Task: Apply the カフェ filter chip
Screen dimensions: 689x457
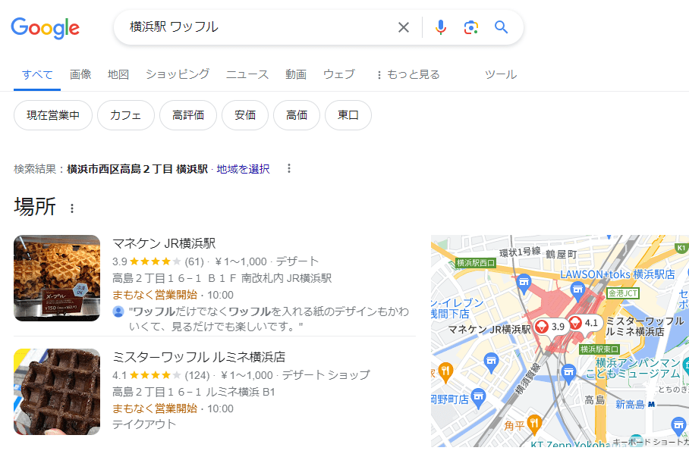Action: tap(126, 115)
